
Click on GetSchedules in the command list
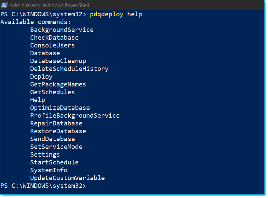tap(52, 92)
